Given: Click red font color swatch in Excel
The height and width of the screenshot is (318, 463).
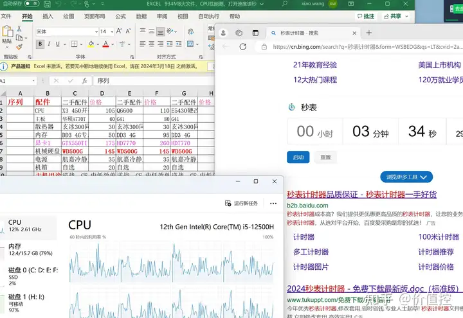Looking at the screenshot, I should [x=105, y=44].
